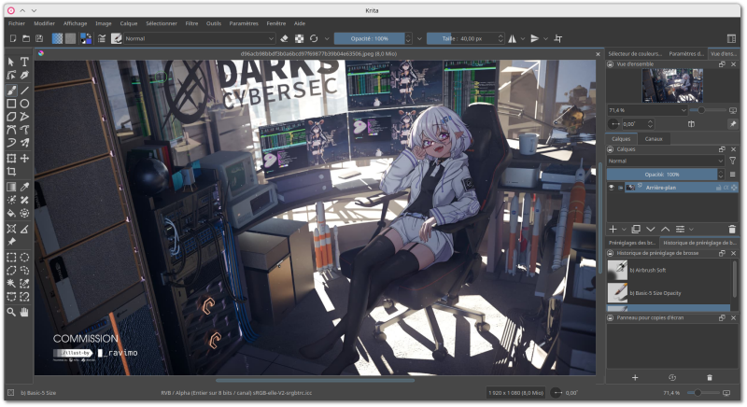Open the Calque menu
Screen dimensions: 747x407
[x=129, y=23]
